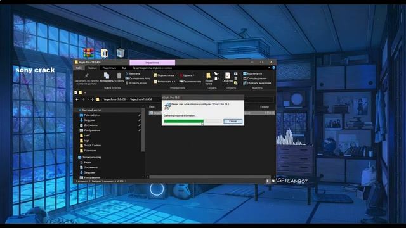Click Вставить ярлык in the ribbon
The height and width of the screenshot is (228, 406).
coord(136,83)
